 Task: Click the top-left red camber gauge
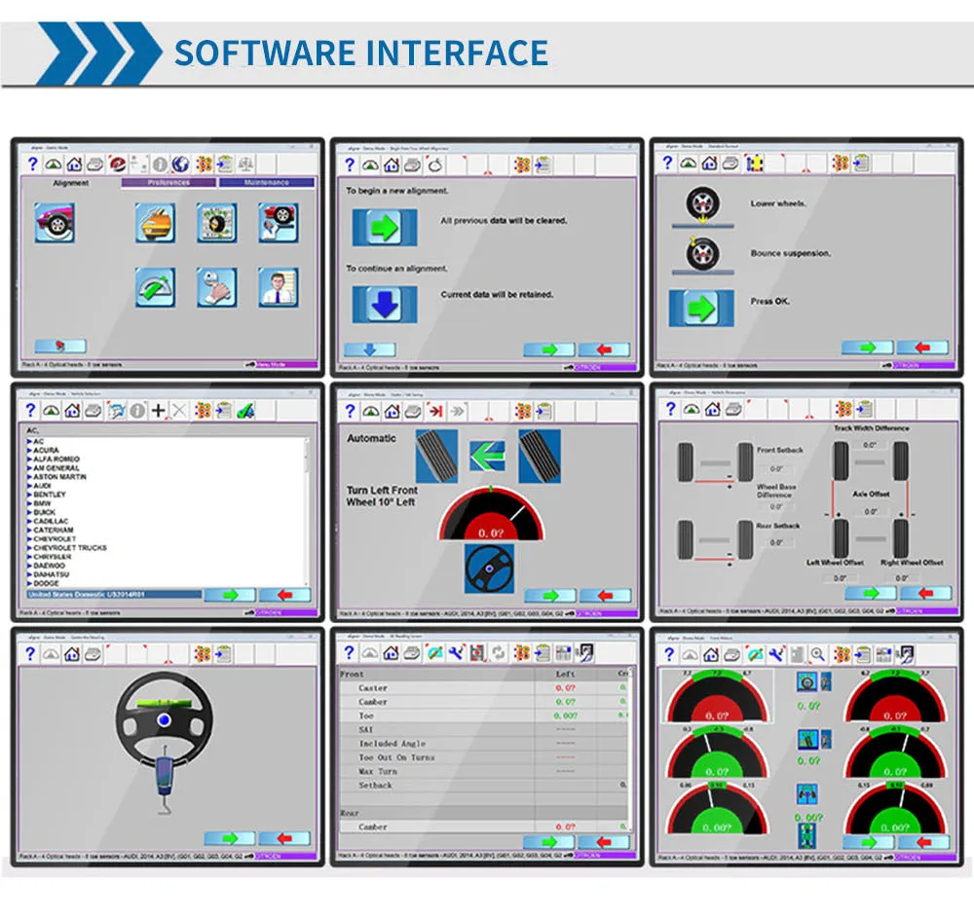point(717,697)
